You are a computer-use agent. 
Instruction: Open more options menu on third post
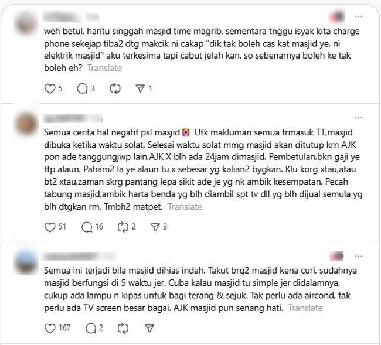(359, 257)
